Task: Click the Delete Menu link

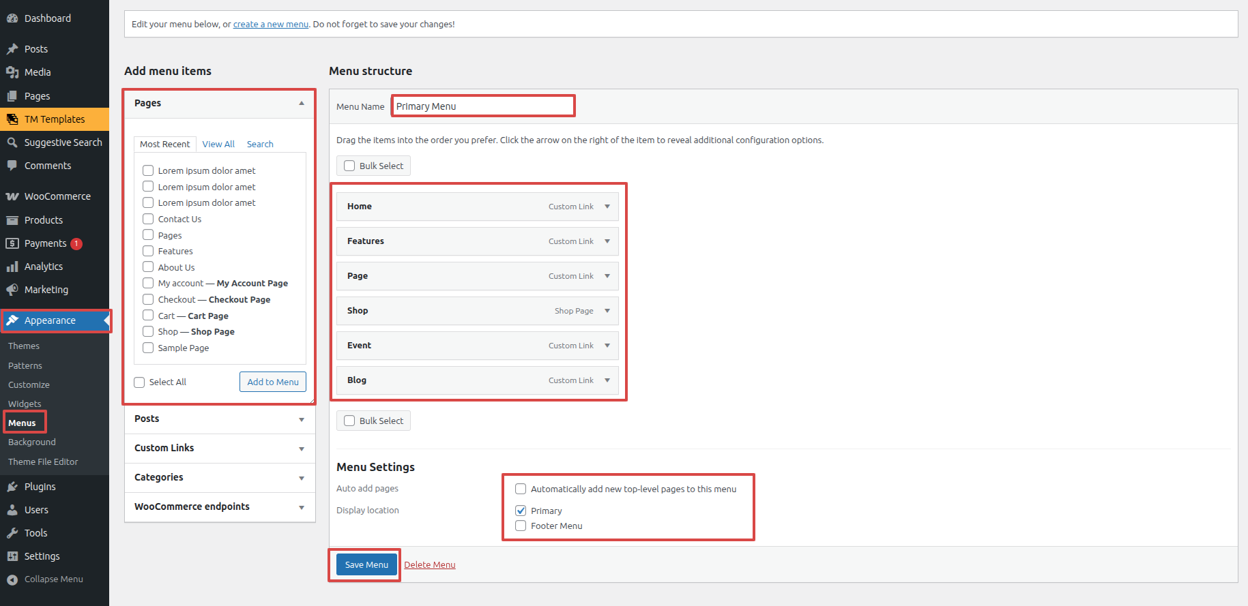Action: click(429, 565)
